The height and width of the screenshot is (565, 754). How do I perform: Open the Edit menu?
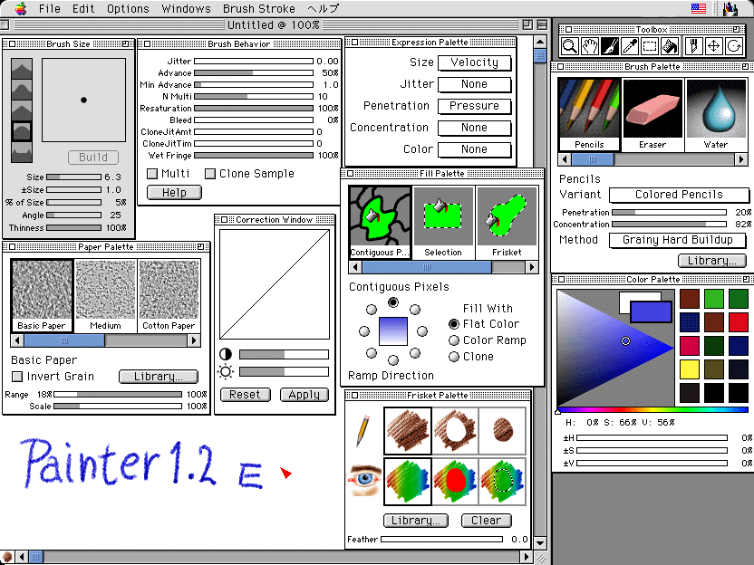83,9
